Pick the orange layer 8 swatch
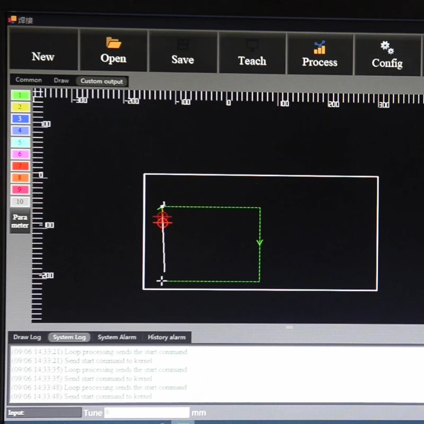Screen dimensions: 424x424 coord(20,178)
